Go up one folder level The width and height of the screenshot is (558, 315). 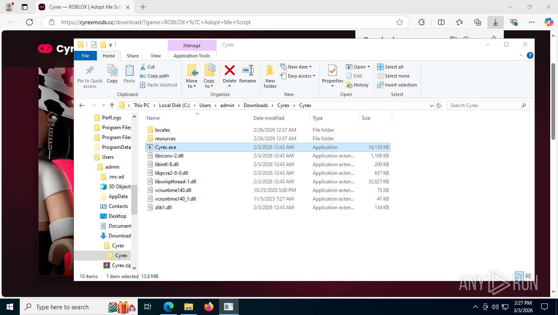[112, 105]
